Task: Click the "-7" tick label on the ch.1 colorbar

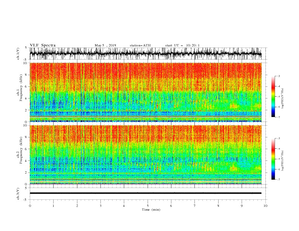Action: (278, 117)
